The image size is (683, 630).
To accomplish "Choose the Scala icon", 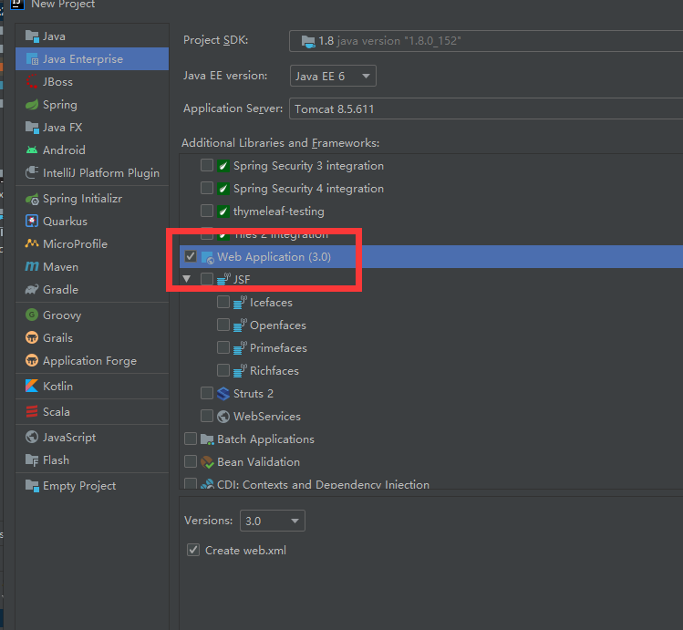I will (32, 411).
